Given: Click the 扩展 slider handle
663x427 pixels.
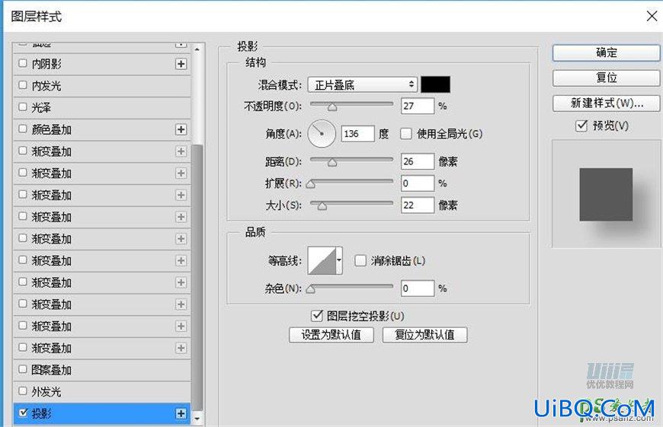Looking at the screenshot, I should click(x=311, y=183).
